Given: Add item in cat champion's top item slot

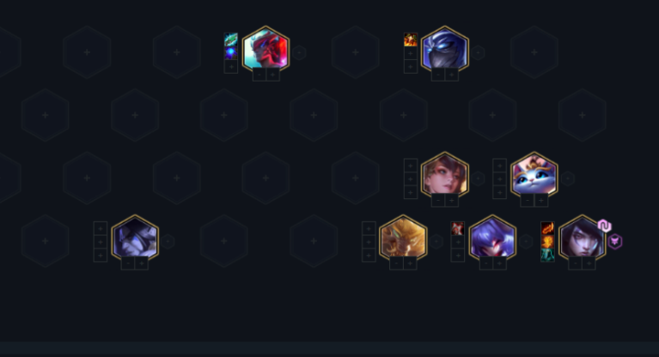Looking at the screenshot, I should 499,166.
